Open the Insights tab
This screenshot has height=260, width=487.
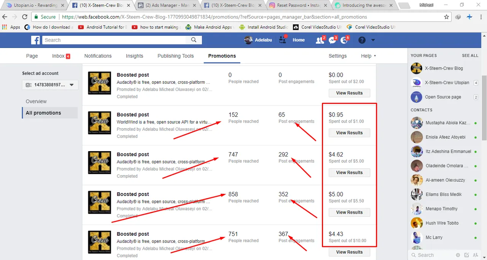[x=135, y=56]
